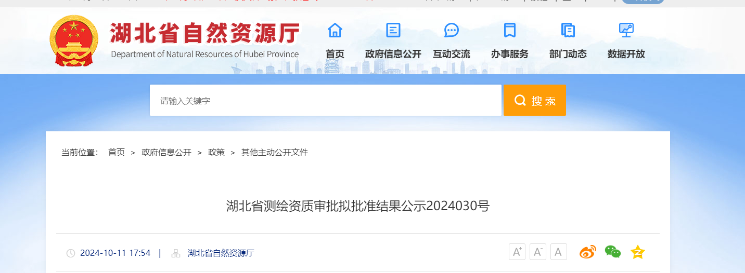745x273 pixels.
Task: Click the organization icon beside the source
Action: (176, 253)
